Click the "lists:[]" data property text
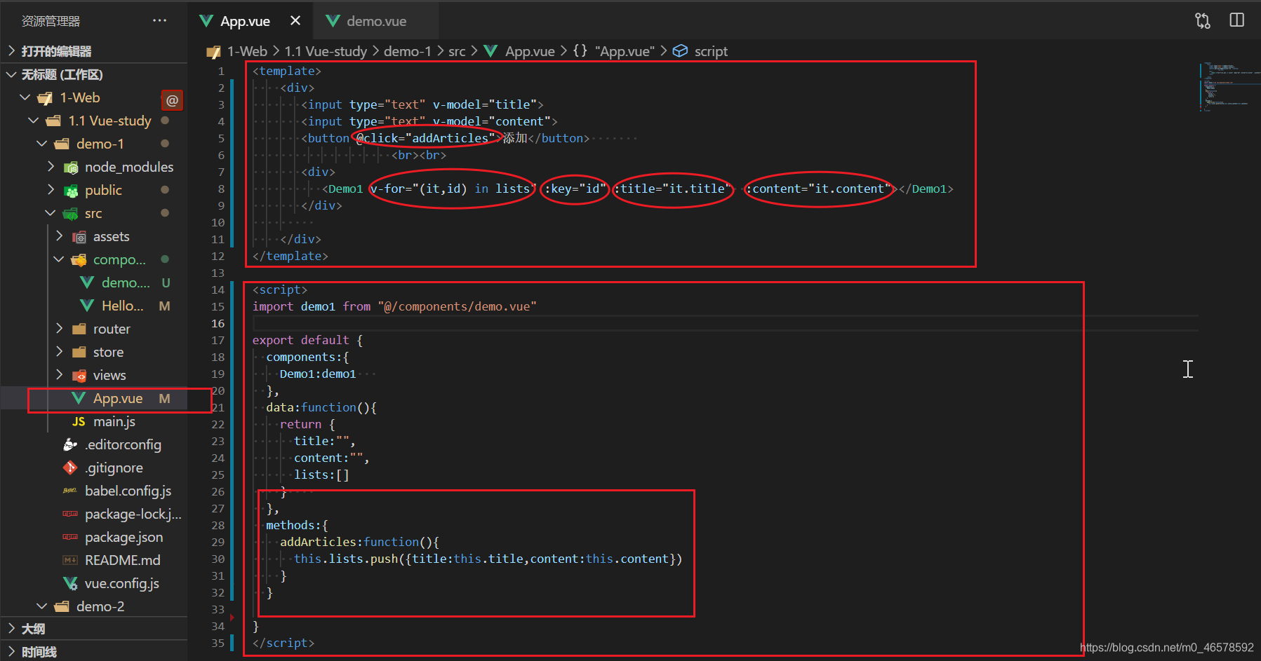The width and height of the screenshot is (1261, 661). click(x=321, y=475)
